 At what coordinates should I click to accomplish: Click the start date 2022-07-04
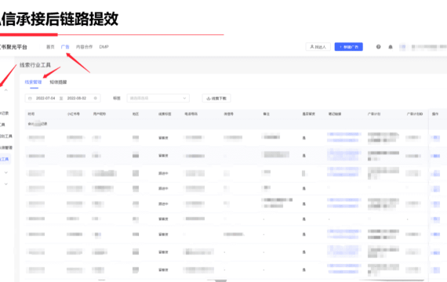coord(45,98)
